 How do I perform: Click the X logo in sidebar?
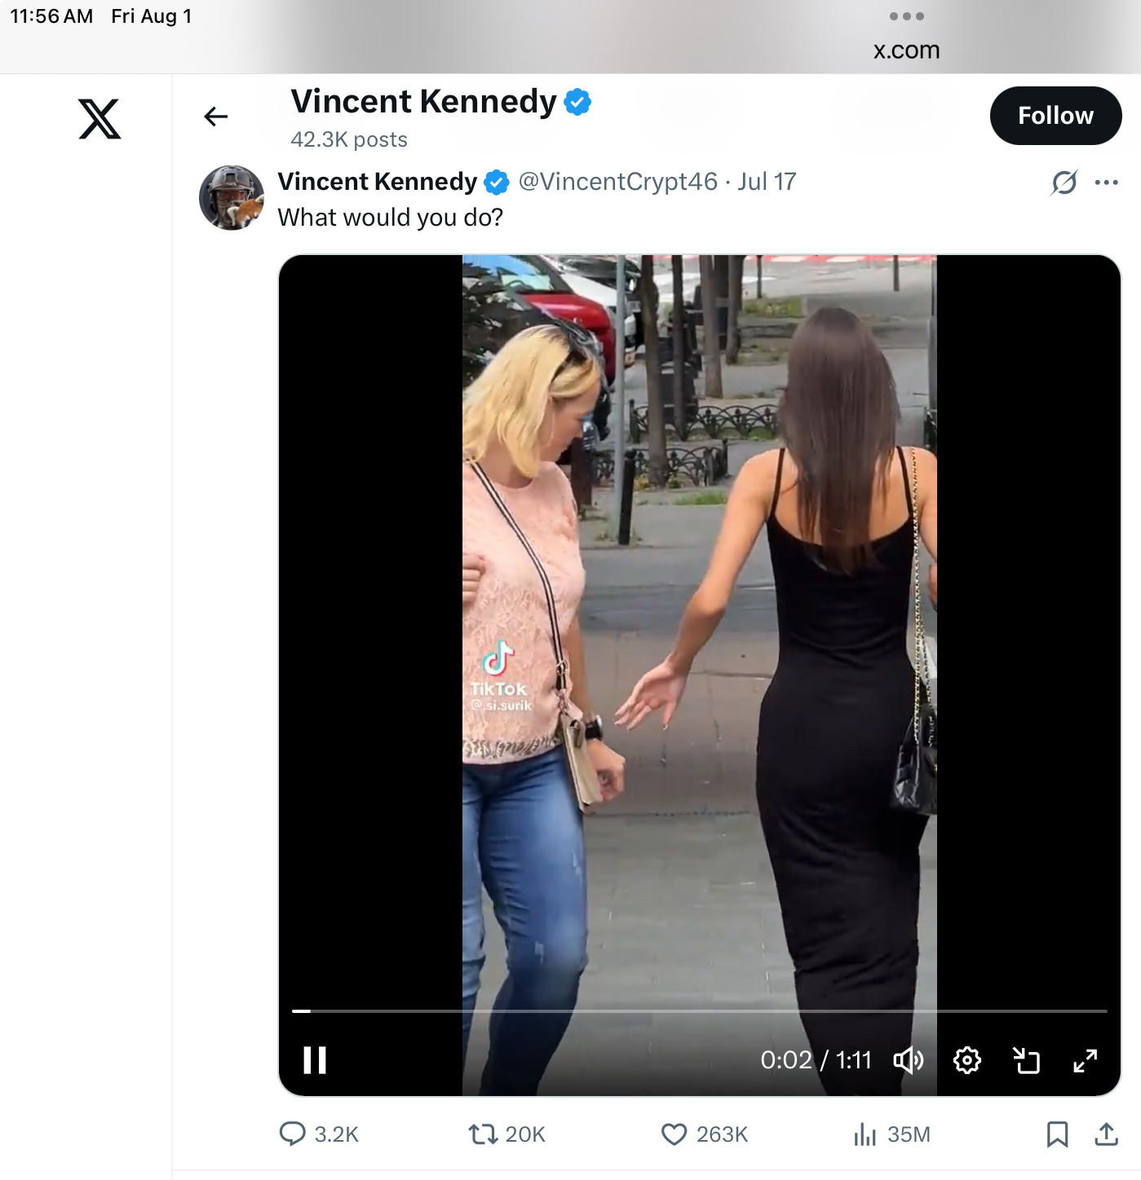tap(100, 119)
